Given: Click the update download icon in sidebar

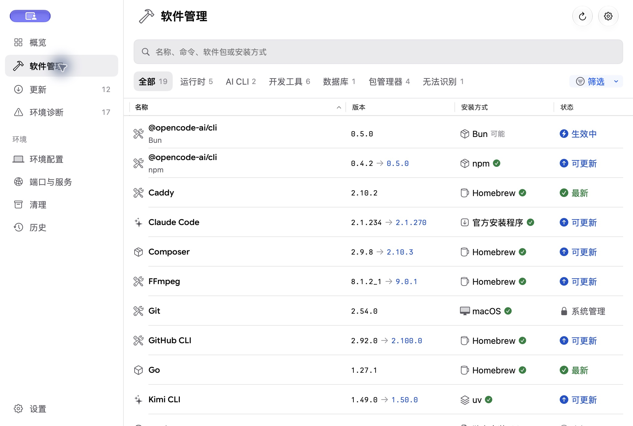Looking at the screenshot, I should coord(18,89).
